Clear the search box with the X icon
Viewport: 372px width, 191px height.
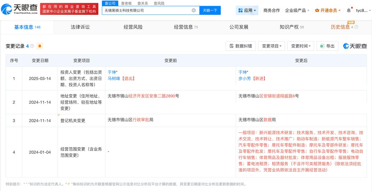(x=194, y=10)
